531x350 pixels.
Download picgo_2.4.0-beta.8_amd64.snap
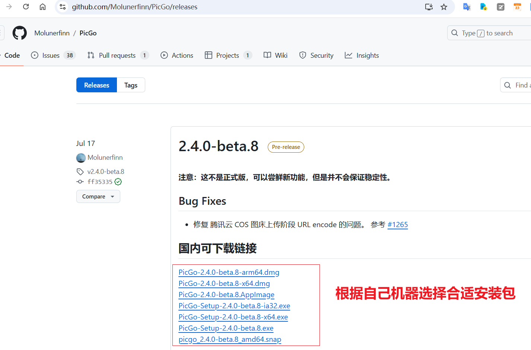230,339
